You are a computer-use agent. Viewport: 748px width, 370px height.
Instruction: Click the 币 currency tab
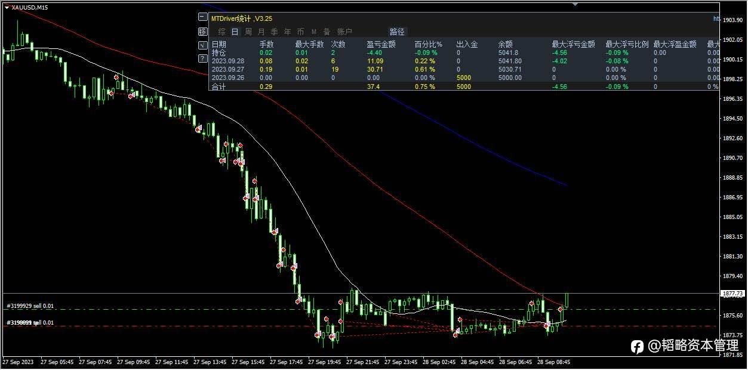300,32
